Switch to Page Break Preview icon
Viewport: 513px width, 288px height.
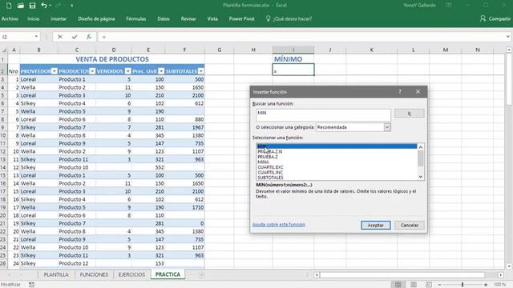[429, 285]
